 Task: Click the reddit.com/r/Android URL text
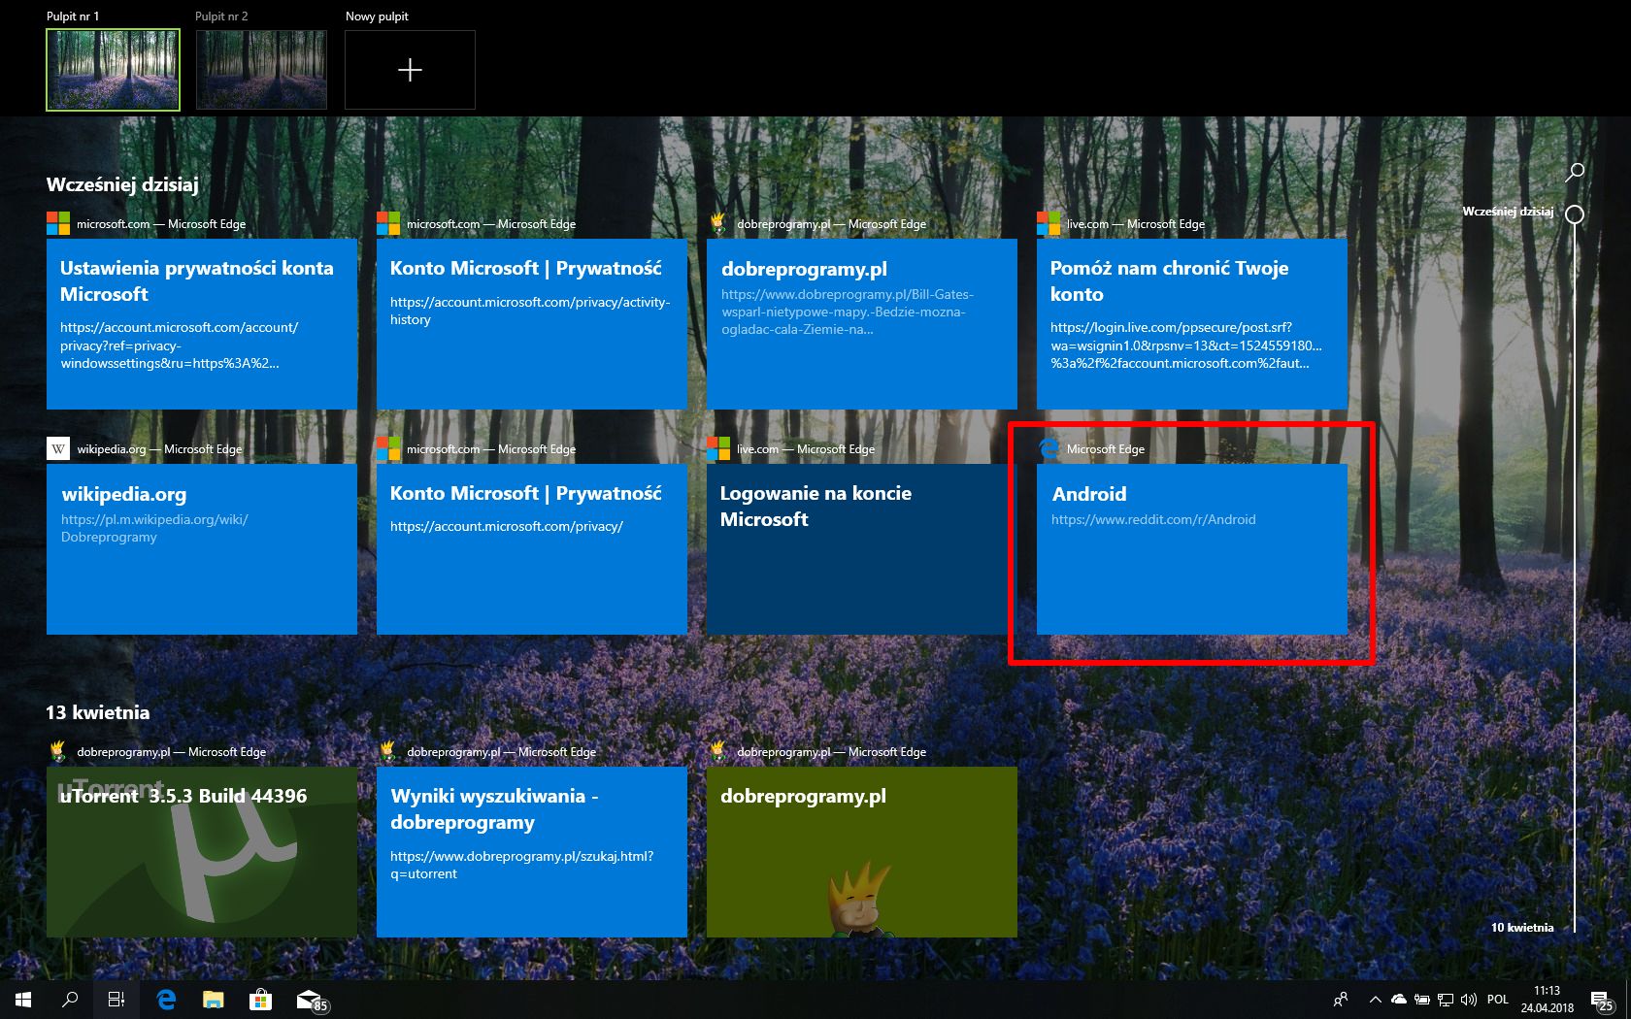pyautogui.click(x=1153, y=519)
